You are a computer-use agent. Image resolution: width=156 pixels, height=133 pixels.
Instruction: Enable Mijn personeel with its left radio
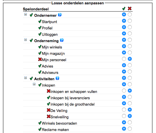click(124, 59)
